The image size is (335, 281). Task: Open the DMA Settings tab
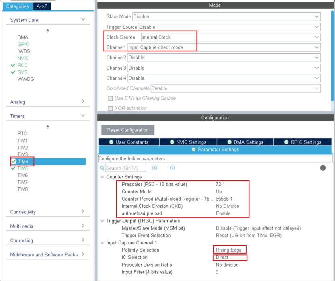245,142
